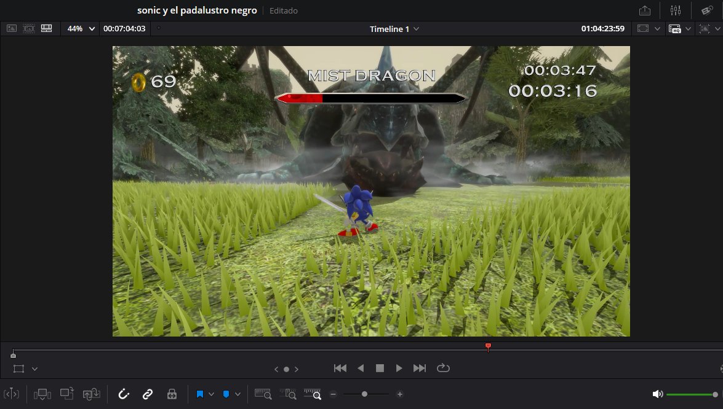Image resolution: width=723 pixels, height=409 pixels.
Task: Click the timeline zoom slider handle
Action: click(x=364, y=394)
